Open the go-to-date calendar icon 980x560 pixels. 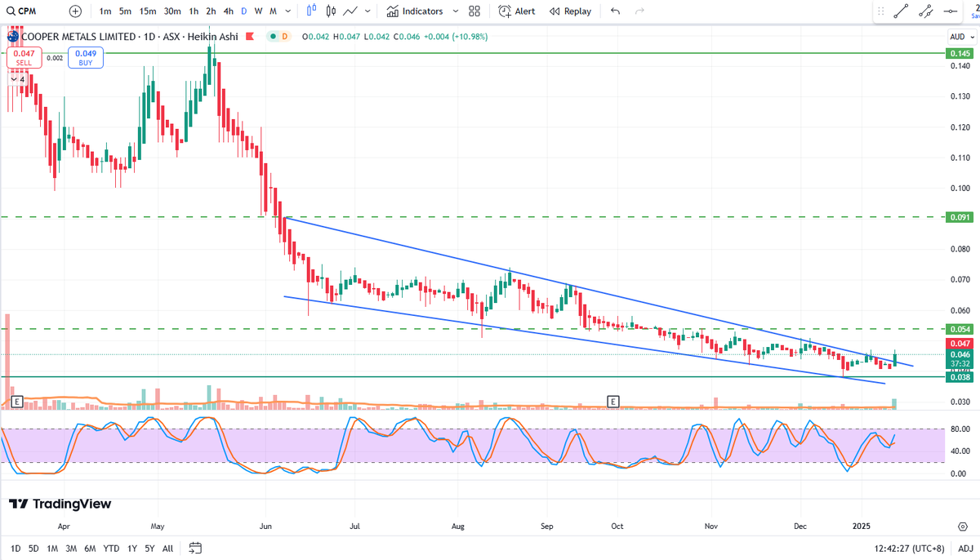194,548
